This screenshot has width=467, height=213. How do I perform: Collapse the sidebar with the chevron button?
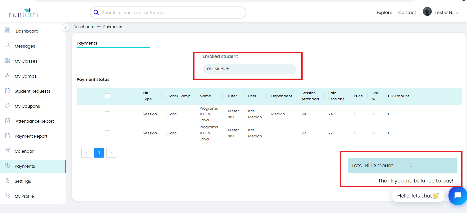pos(66,28)
